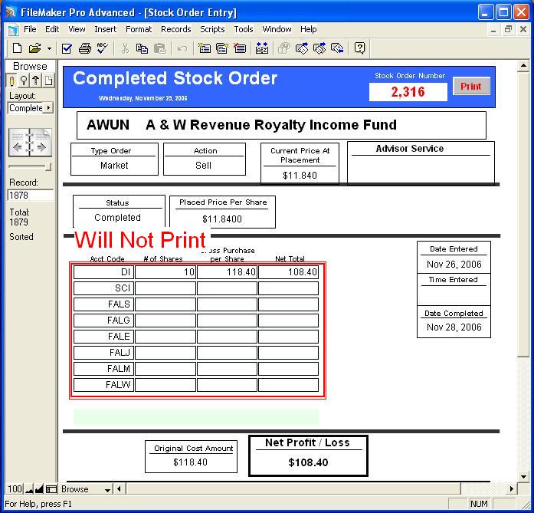
Task: Click the A-Z Sort Records icon
Action: tap(262, 48)
